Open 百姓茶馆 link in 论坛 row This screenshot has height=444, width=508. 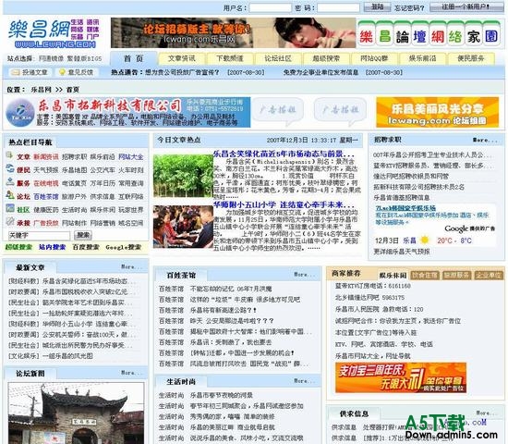pos(46,196)
